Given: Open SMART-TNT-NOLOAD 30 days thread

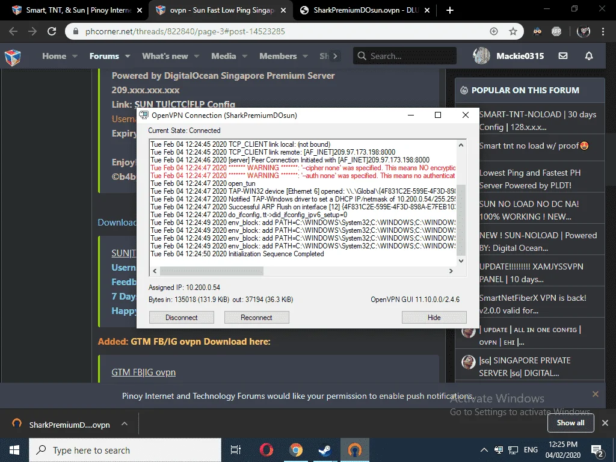Looking at the screenshot, I should point(538,120).
